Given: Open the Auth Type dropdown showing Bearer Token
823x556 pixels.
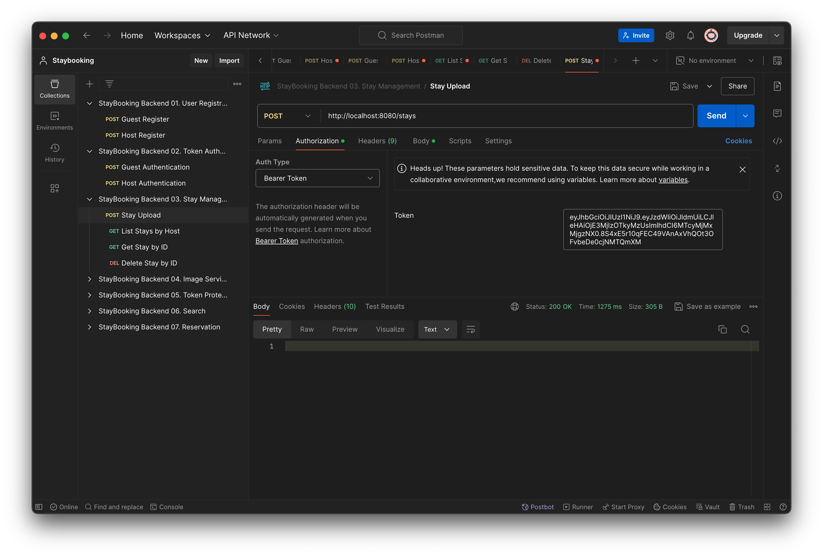Looking at the screenshot, I should point(317,178).
